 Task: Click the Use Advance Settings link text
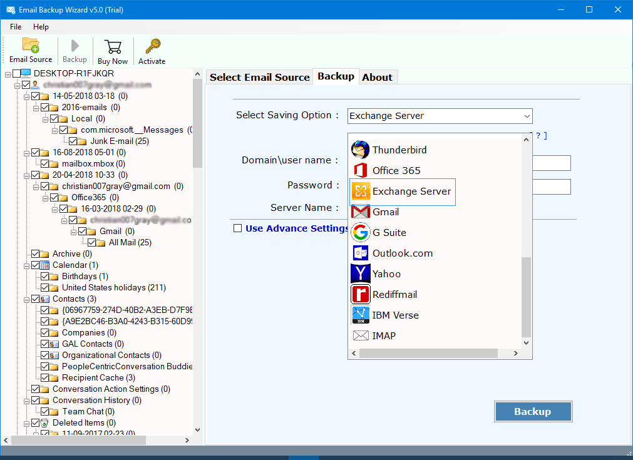pos(297,228)
